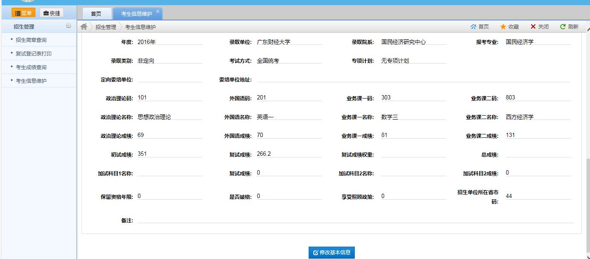Click the 招生管理 breadcrumb link
Screen dimensions: 590x259
[105, 27]
